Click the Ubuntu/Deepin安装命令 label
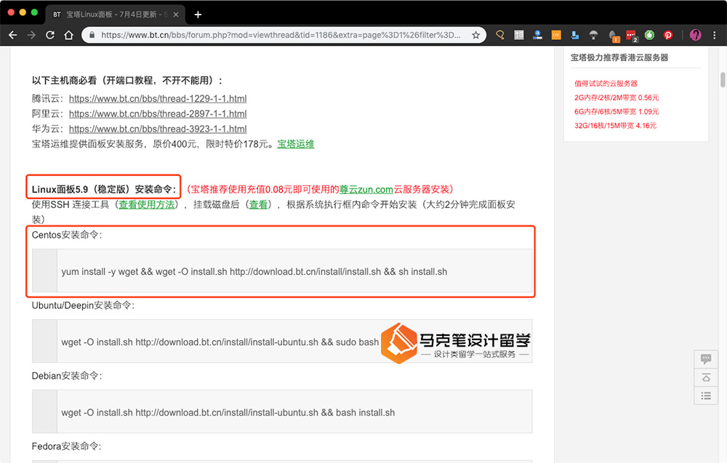Viewport: 727px width, 463px height. pos(83,305)
